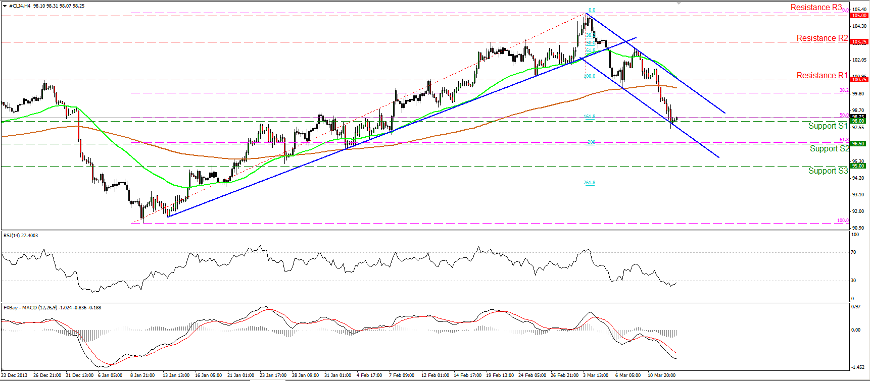Image resolution: width=870 pixels, height=381 pixels.
Task: Click the 3 Mar 13:00 date label
Action: coord(596,375)
